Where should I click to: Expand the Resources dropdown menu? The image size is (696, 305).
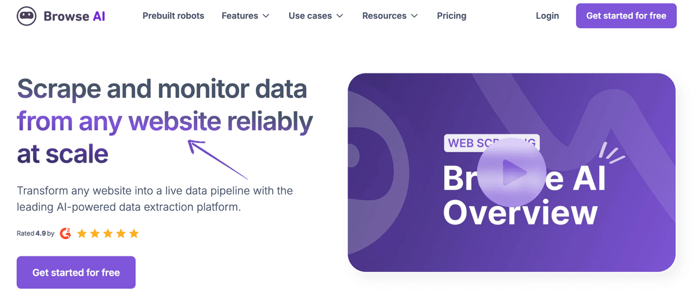click(x=390, y=16)
